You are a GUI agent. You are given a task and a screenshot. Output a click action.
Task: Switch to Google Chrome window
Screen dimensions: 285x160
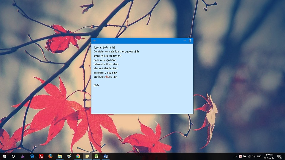point(78,156)
